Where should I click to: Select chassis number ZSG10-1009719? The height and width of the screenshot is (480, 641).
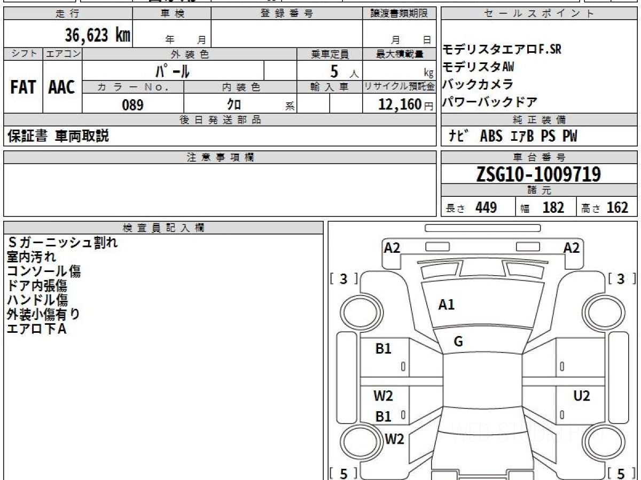pos(539,174)
